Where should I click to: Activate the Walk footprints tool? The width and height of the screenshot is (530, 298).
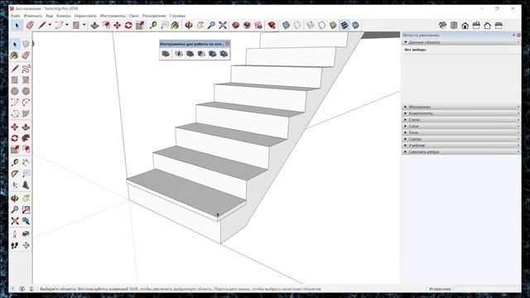15,246
